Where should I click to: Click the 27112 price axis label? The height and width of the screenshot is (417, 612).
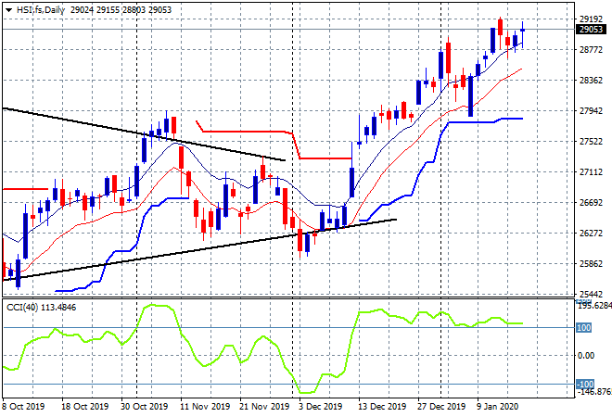click(591, 172)
